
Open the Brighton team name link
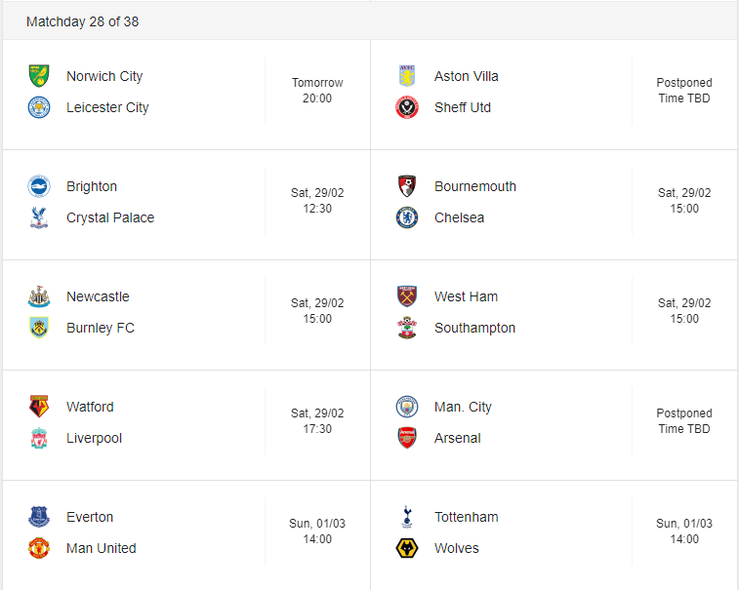92,186
